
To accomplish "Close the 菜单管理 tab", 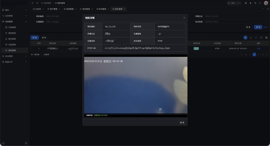I will [76, 9].
